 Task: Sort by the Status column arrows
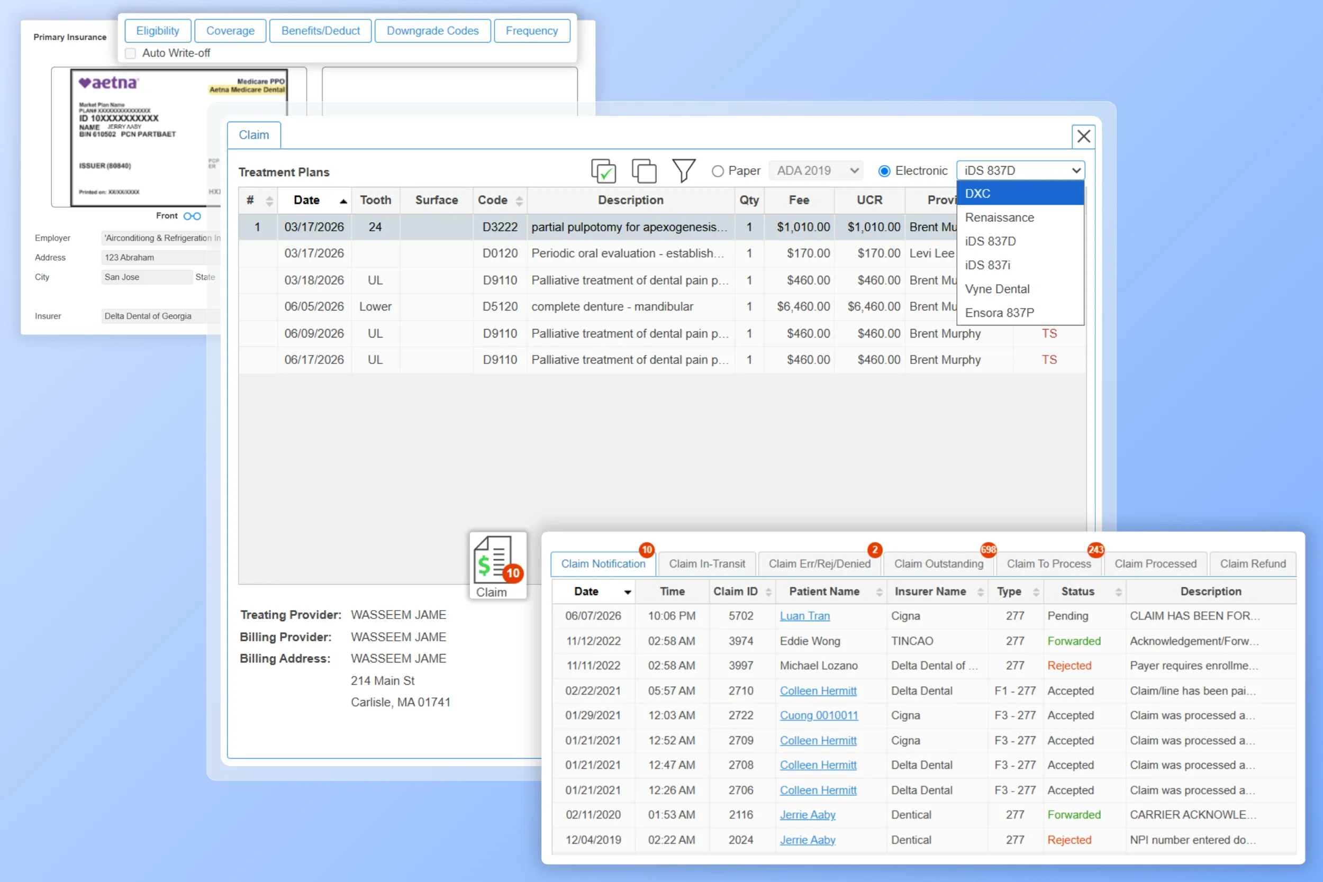coord(1119,592)
